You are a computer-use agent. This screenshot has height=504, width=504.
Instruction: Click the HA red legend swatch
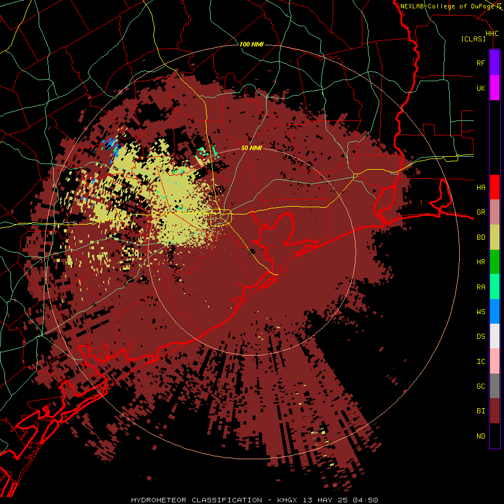[x=494, y=187]
